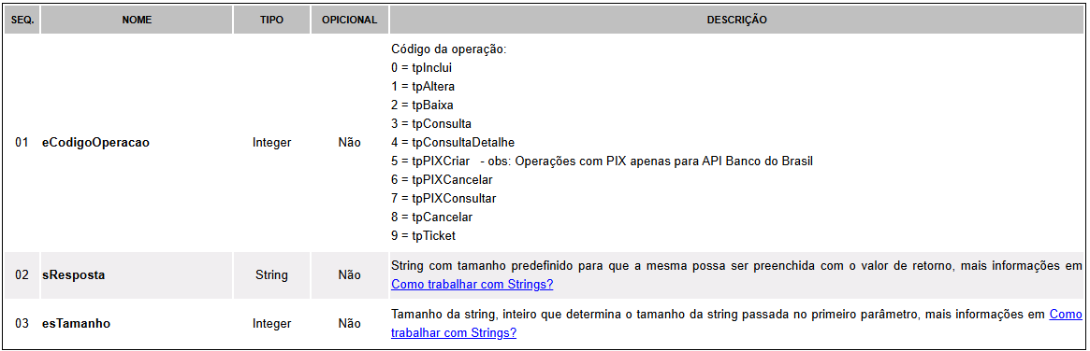The image size is (1090, 351).
Task: Click the '0 = tpInclui' line
Action: point(422,68)
